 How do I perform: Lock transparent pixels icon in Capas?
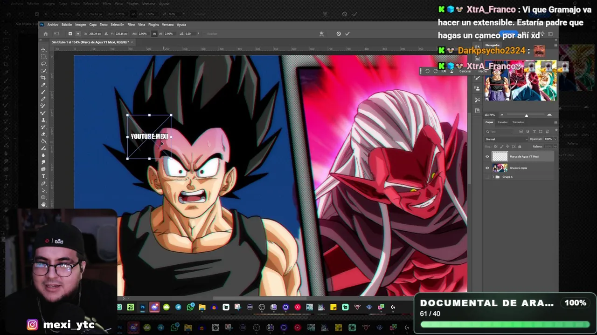496,147
